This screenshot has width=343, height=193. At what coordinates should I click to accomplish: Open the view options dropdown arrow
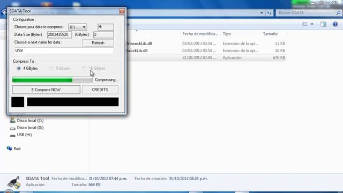(x=312, y=24)
